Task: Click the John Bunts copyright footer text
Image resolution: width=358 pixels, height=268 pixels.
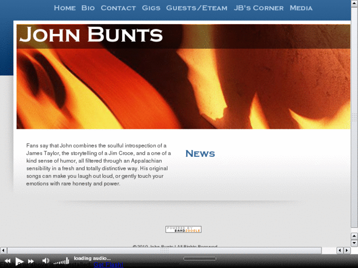Action: coord(175,246)
